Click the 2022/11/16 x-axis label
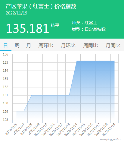Viewport: 124px width, 142px height. coord(86,130)
